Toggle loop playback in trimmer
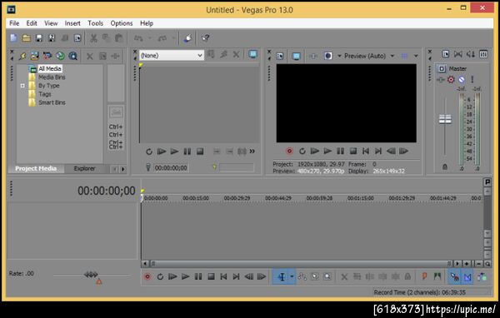 [x=149, y=152]
